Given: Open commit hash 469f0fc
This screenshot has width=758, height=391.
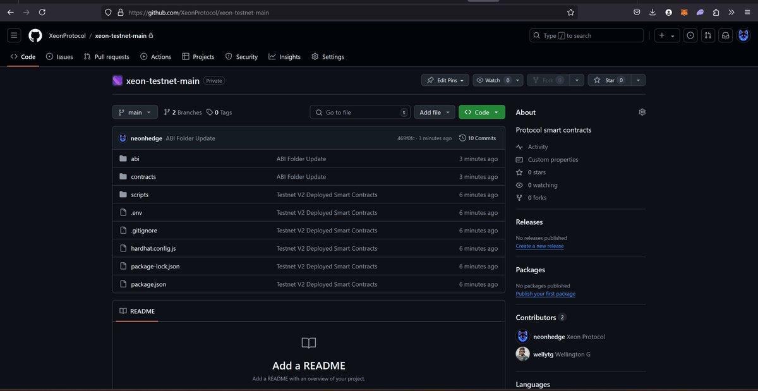Looking at the screenshot, I should 407,138.
